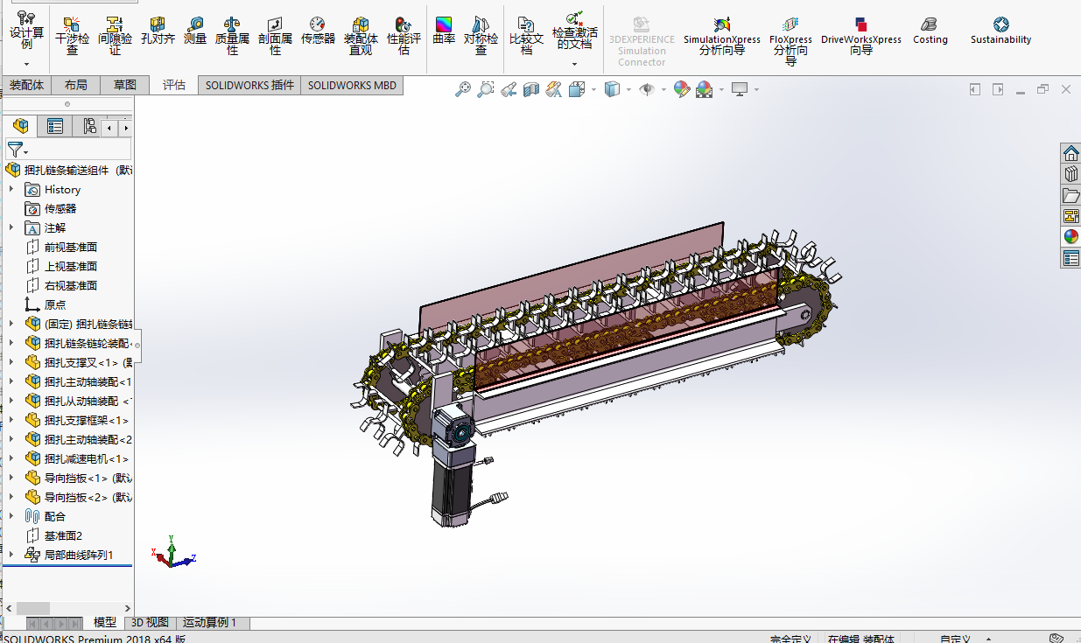Run 对称检查 symmetry check
Viewport: 1081px width, 643px height.
coord(481,36)
